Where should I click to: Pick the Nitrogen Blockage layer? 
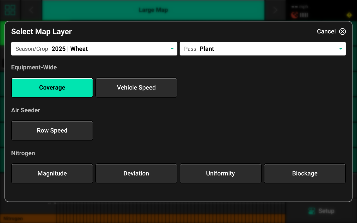[x=305, y=173]
